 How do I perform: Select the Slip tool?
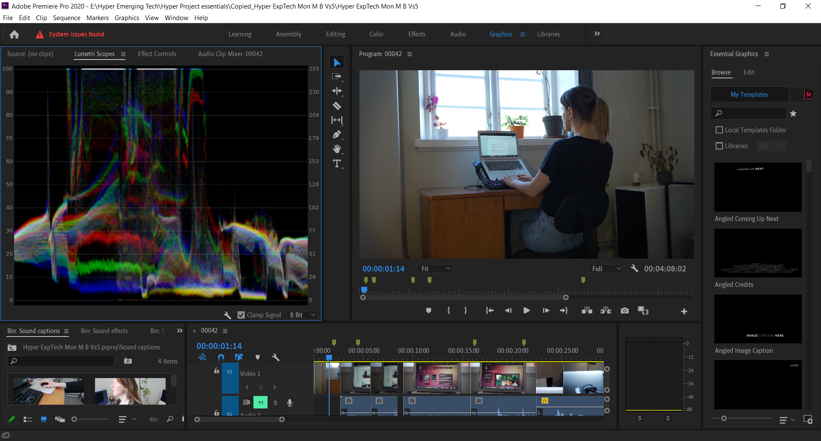click(x=337, y=120)
